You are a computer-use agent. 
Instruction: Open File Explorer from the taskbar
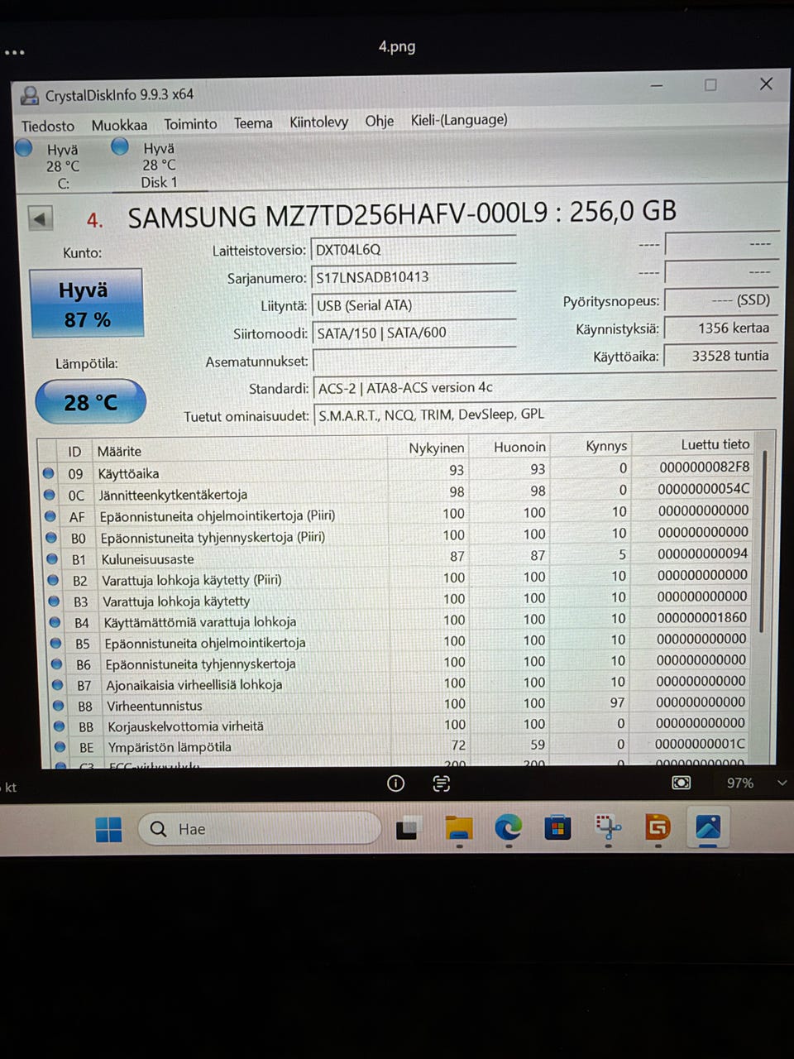coord(459,827)
